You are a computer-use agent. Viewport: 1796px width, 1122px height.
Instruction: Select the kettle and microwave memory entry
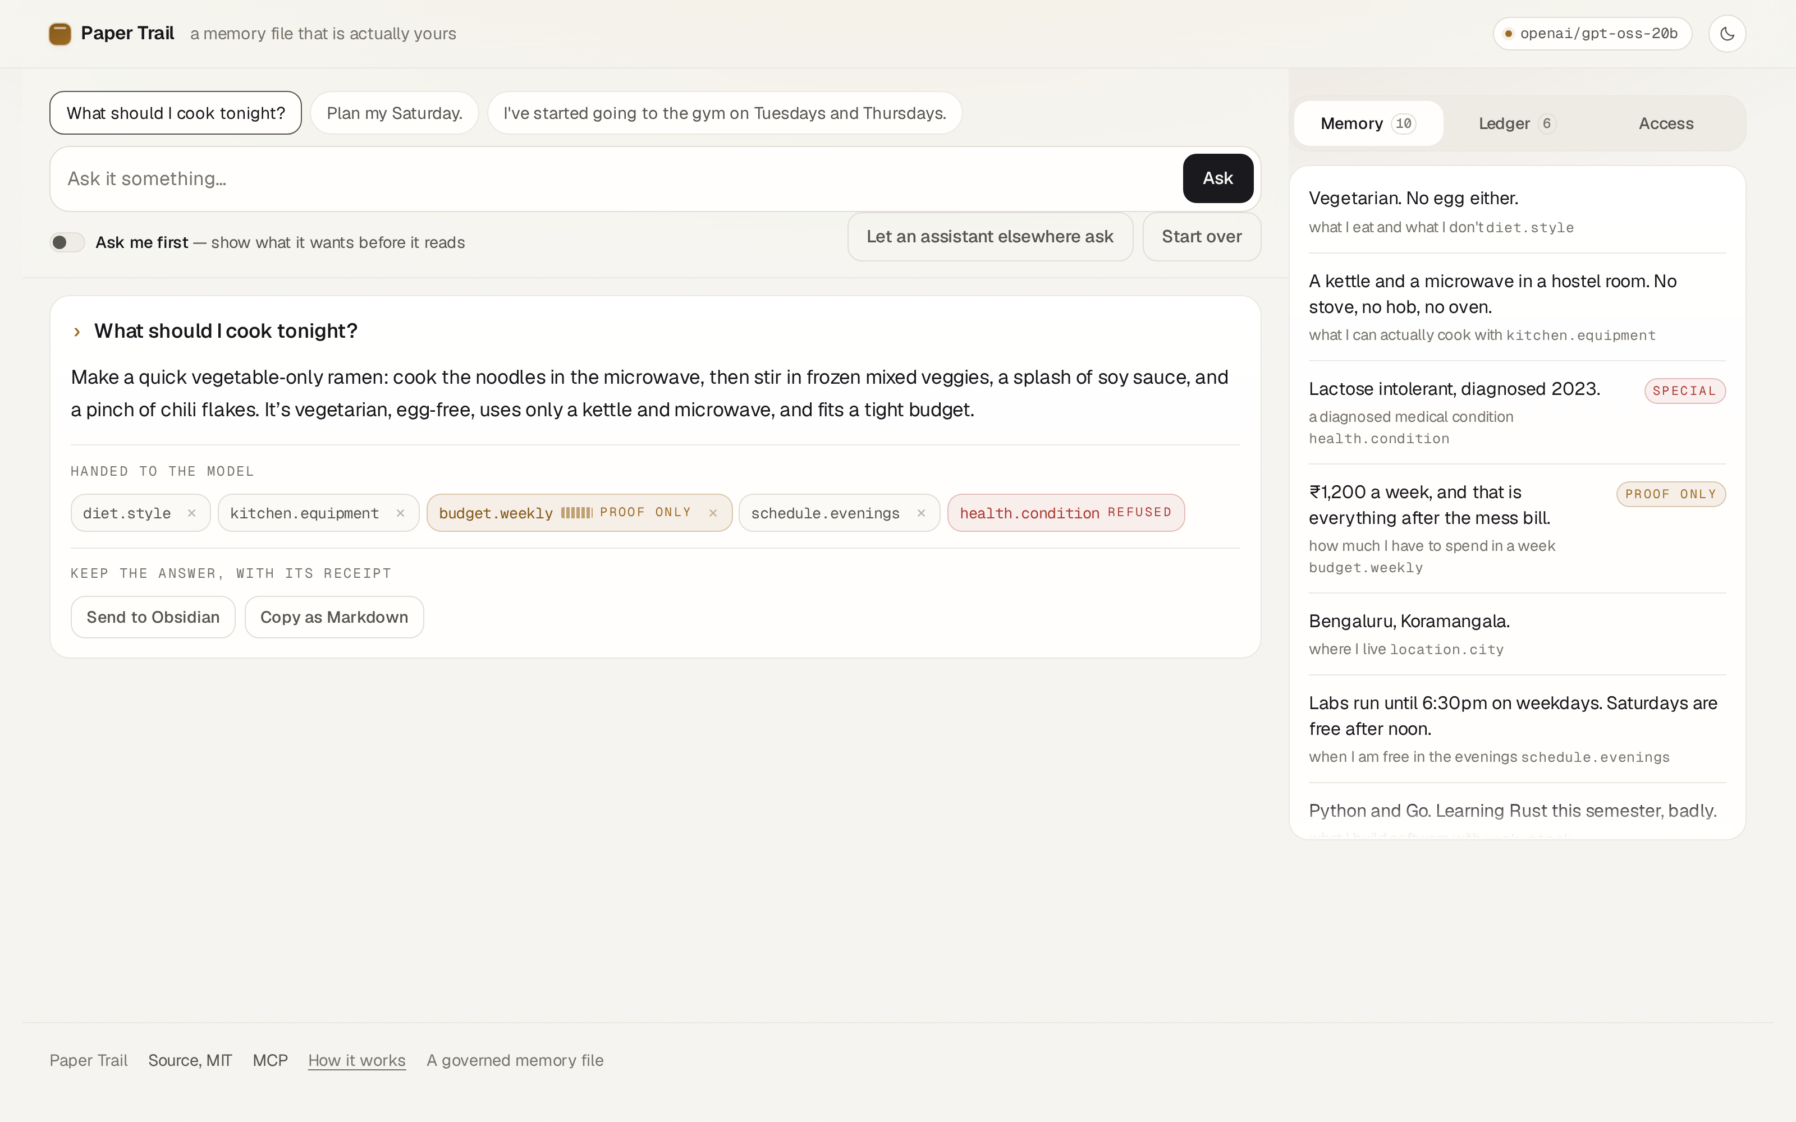1517,307
